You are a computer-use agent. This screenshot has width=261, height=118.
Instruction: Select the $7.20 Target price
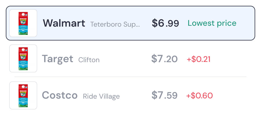pyautogui.click(x=164, y=59)
